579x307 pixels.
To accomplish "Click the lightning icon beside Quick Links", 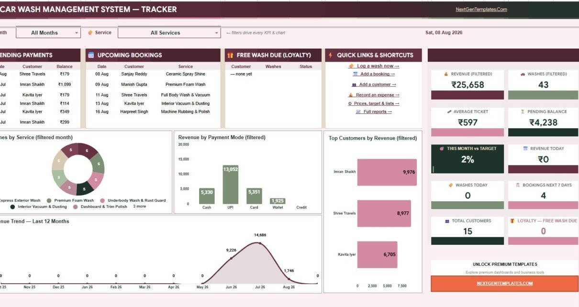I will pyautogui.click(x=330, y=55).
